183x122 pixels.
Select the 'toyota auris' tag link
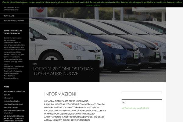pyautogui.click(x=145, y=108)
